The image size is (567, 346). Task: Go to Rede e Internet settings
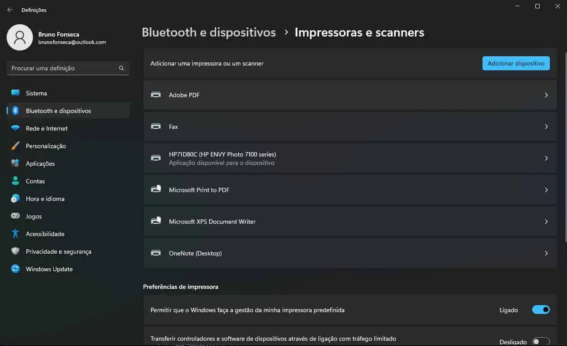pyautogui.click(x=68, y=128)
